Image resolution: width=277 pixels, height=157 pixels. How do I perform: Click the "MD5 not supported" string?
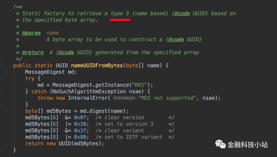pos(167,98)
